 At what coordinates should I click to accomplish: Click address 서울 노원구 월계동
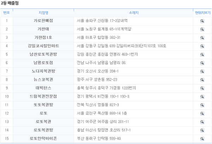[93, 29]
